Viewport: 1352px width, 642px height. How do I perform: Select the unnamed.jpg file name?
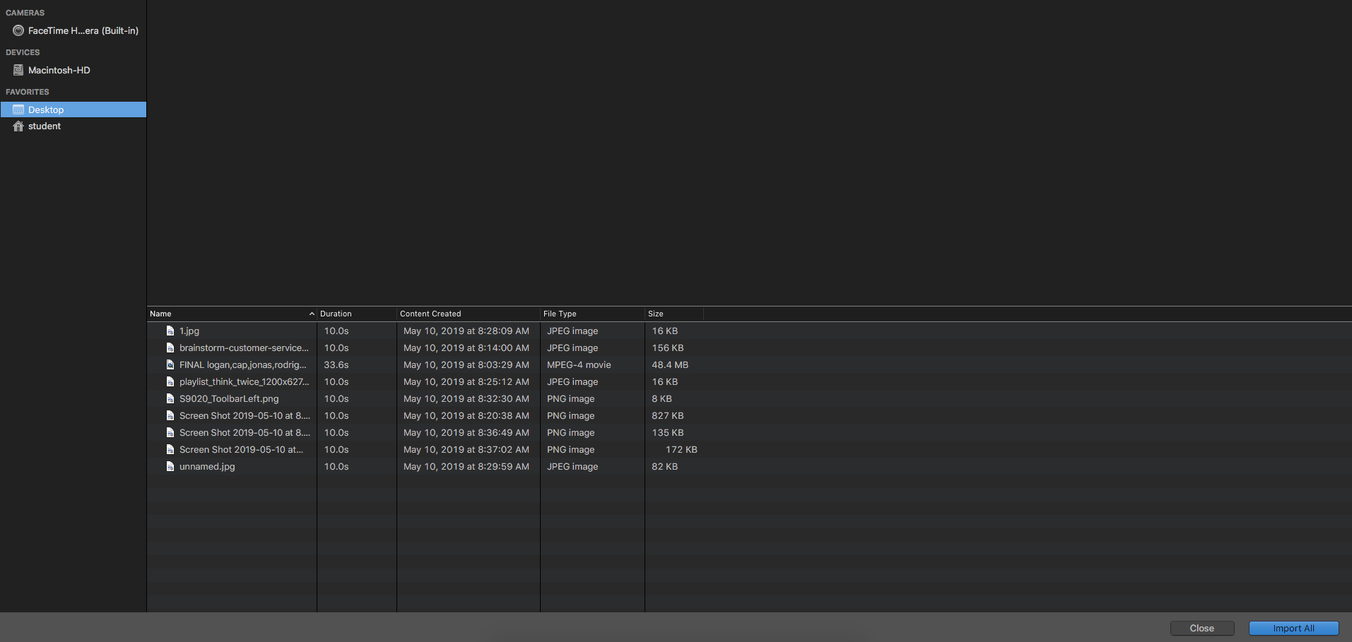coord(207,466)
